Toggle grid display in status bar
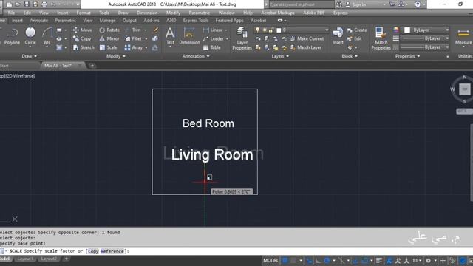This screenshot has width=473, height=266. coord(285,260)
